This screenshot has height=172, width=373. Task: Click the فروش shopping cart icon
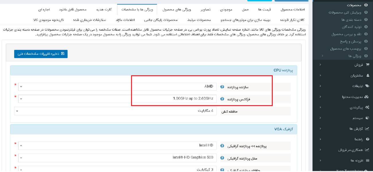click(x=367, y=65)
